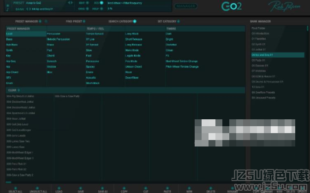
Task: Toggle the EDIT indicator
Action: pyautogui.click(x=87, y=3)
